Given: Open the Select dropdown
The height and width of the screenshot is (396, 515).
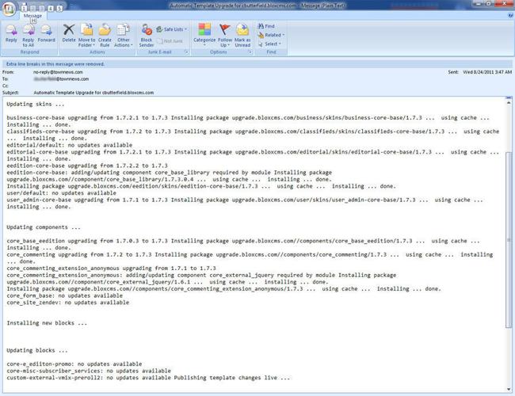Looking at the screenshot, I should click(269, 44).
